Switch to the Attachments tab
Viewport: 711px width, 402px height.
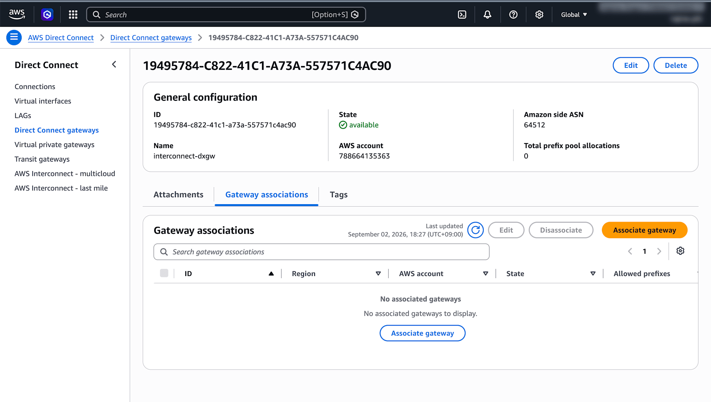point(178,195)
